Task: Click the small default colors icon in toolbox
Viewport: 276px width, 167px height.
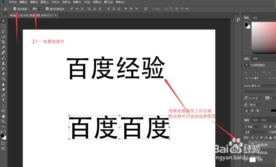Action: point(1,131)
